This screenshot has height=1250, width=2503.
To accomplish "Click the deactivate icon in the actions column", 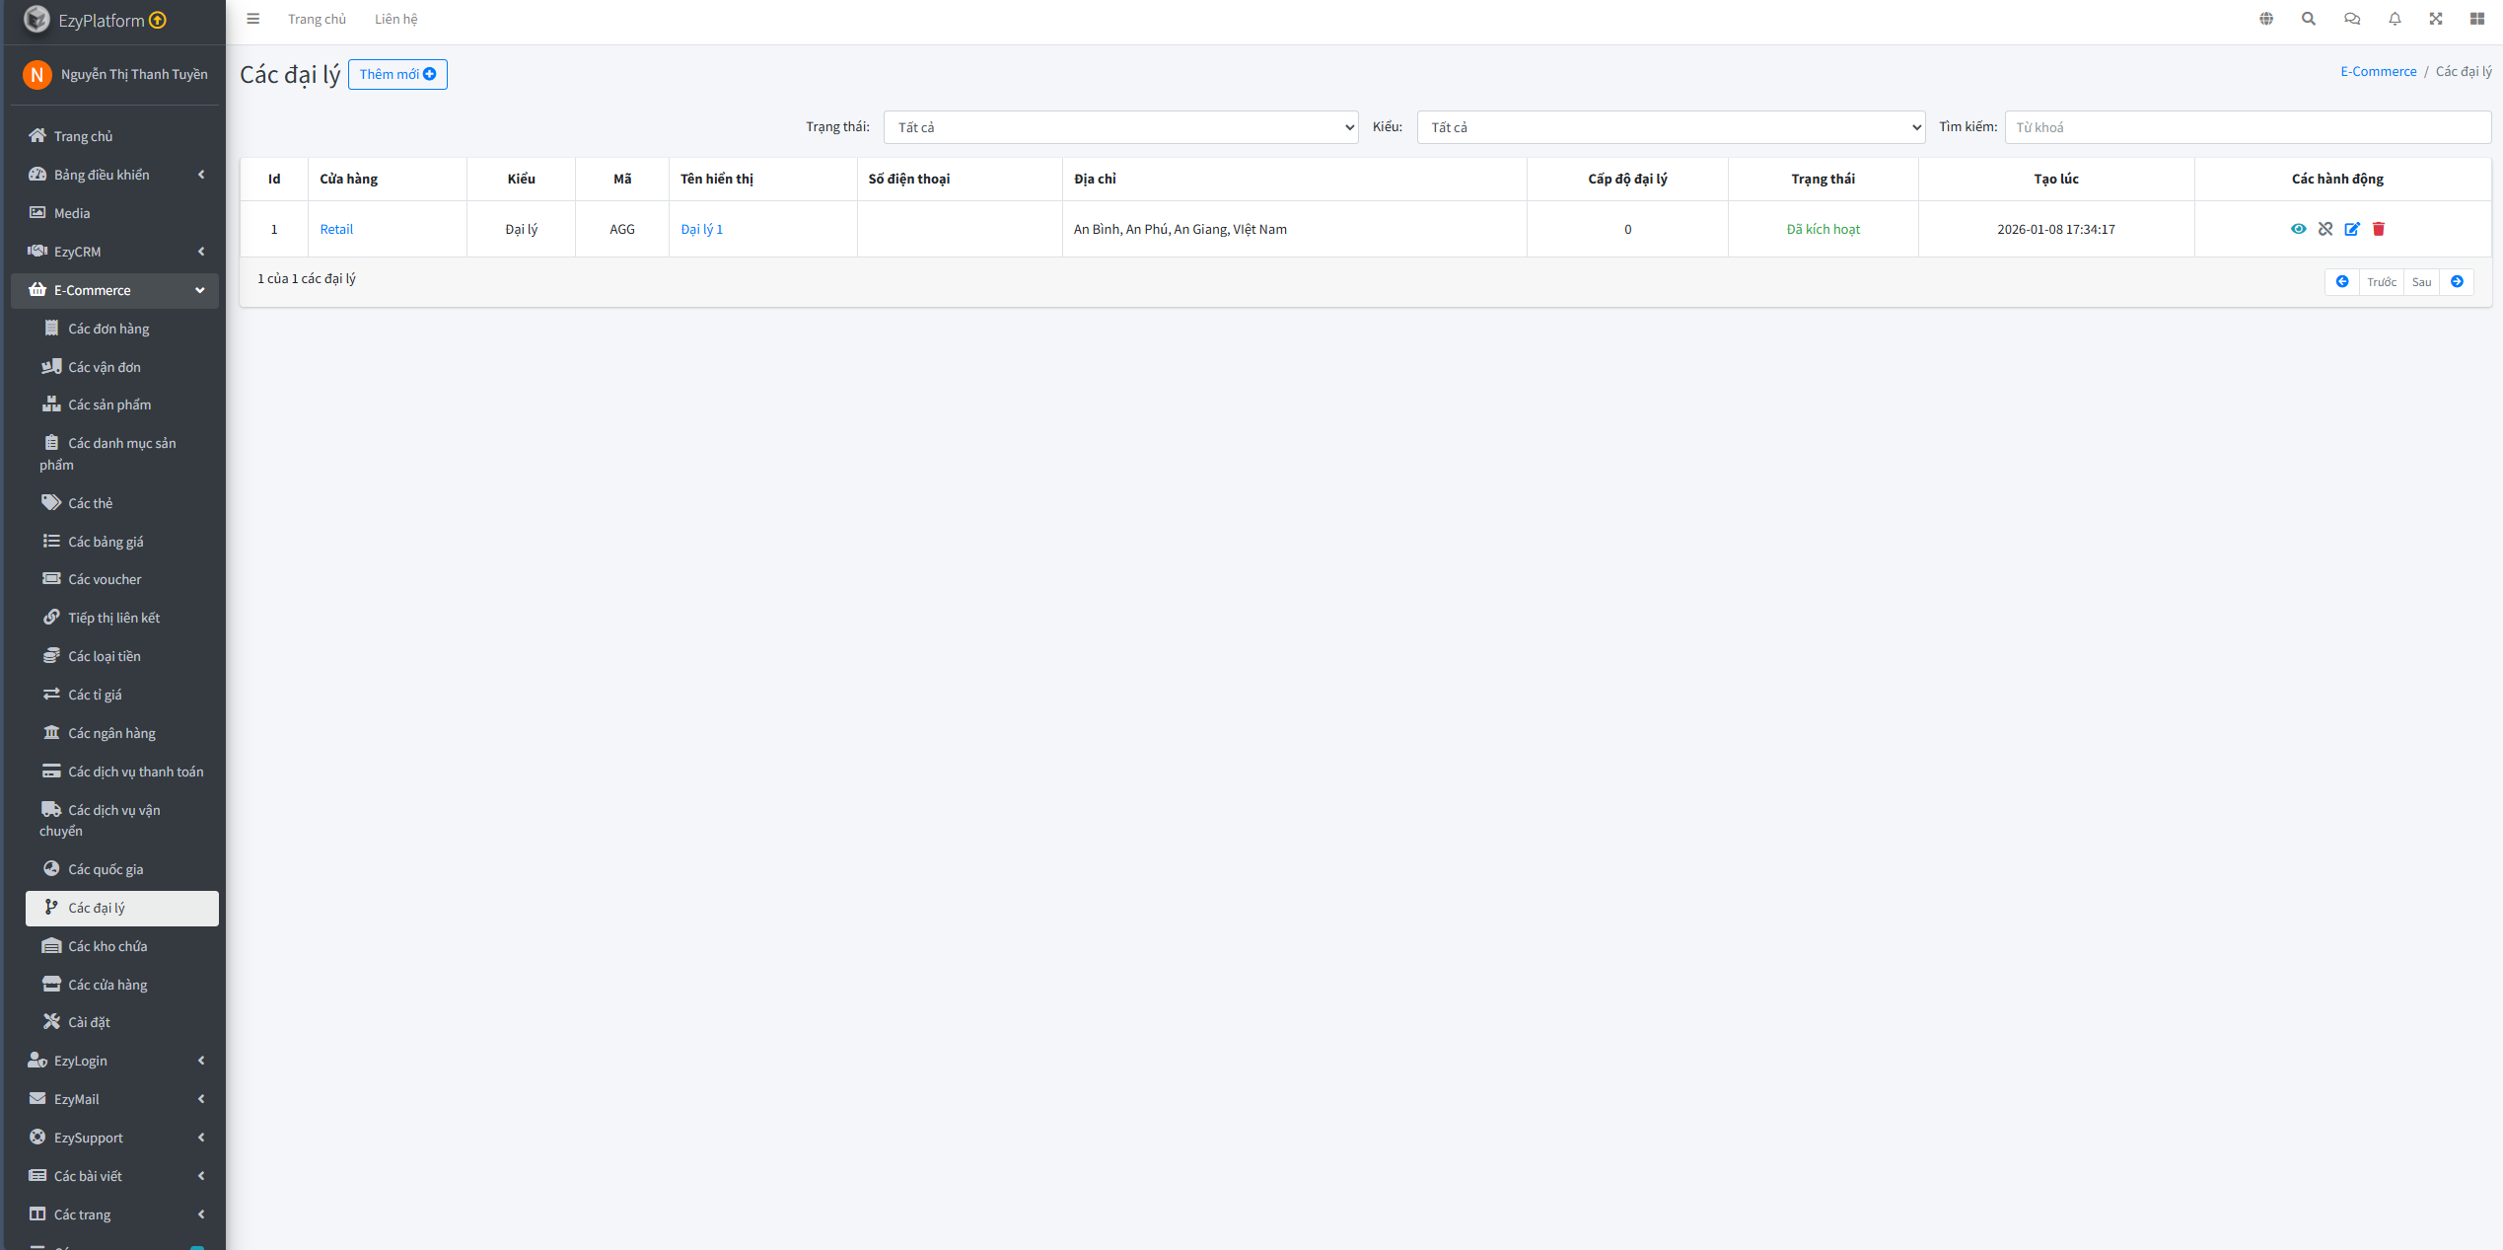I will 2325,229.
